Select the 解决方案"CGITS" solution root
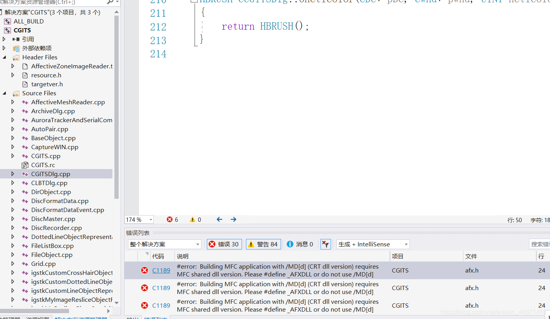This screenshot has height=319, width=550. tap(52, 12)
